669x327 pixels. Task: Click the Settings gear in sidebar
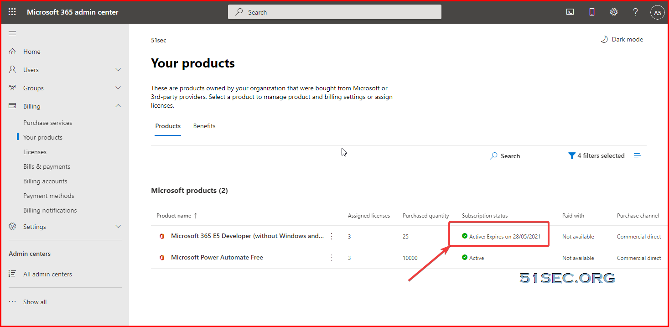(x=12, y=227)
